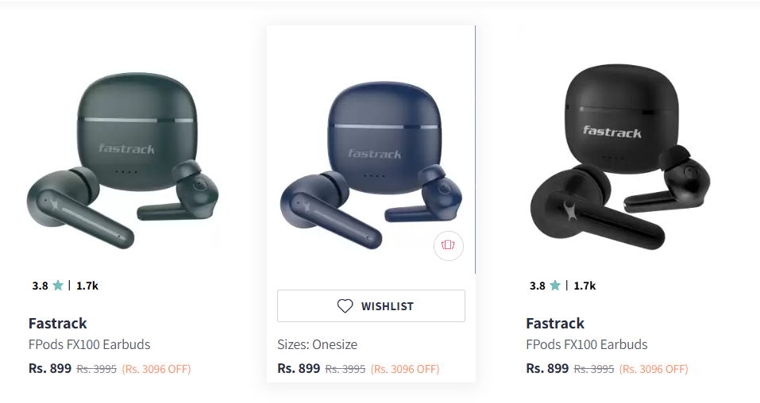The width and height of the screenshot is (760, 403).
Task: Open Fastrack brand name under green earbuds
Action: tap(58, 323)
